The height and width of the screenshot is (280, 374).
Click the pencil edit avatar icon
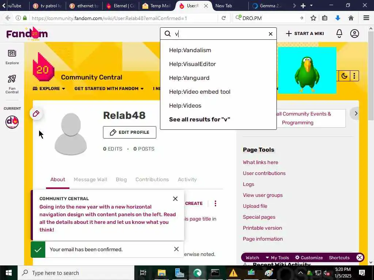click(36, 114)
